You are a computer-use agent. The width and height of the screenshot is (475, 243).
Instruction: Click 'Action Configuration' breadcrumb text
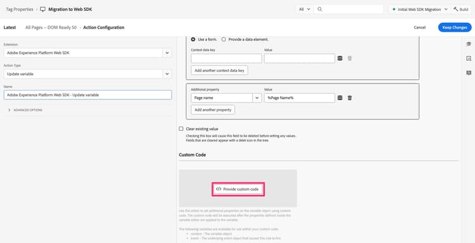click(x=104, y=28)
